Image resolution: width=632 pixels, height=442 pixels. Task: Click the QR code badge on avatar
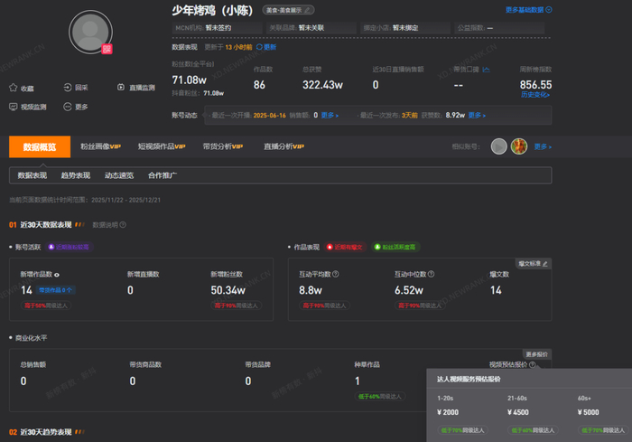(x=107, y=49)
